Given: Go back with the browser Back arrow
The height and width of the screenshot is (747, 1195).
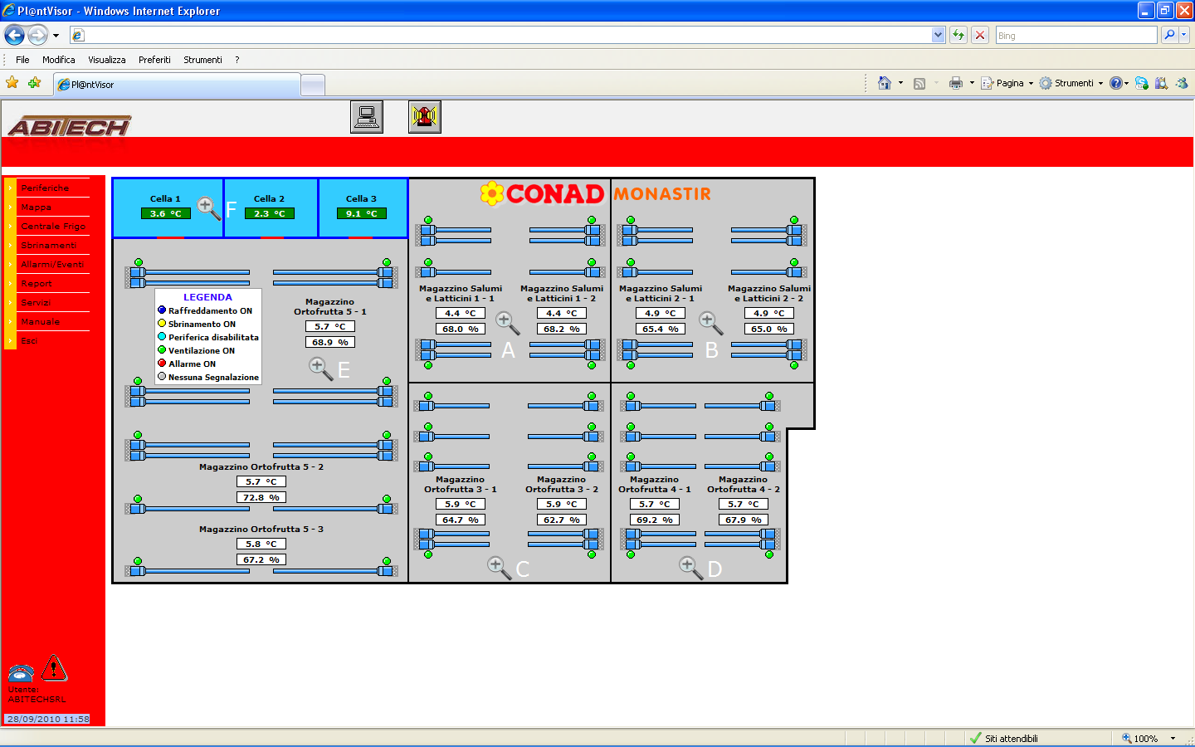Looking at the screenshot, I should [x=14, y=35].
